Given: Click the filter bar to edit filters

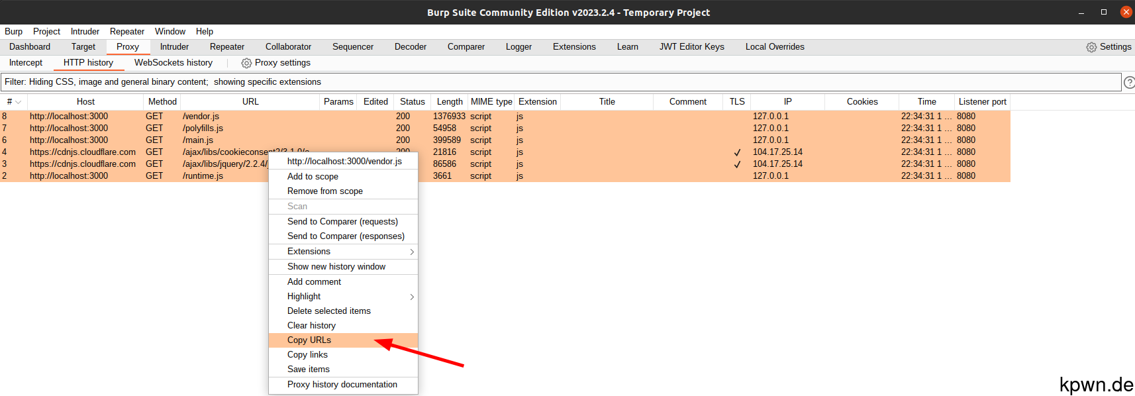Looking at the screenshot, I should (560, 82).
